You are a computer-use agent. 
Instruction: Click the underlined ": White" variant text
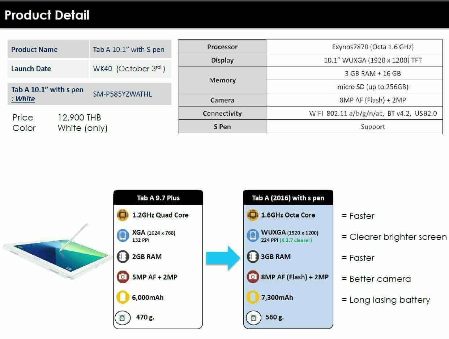click(23, 99)
